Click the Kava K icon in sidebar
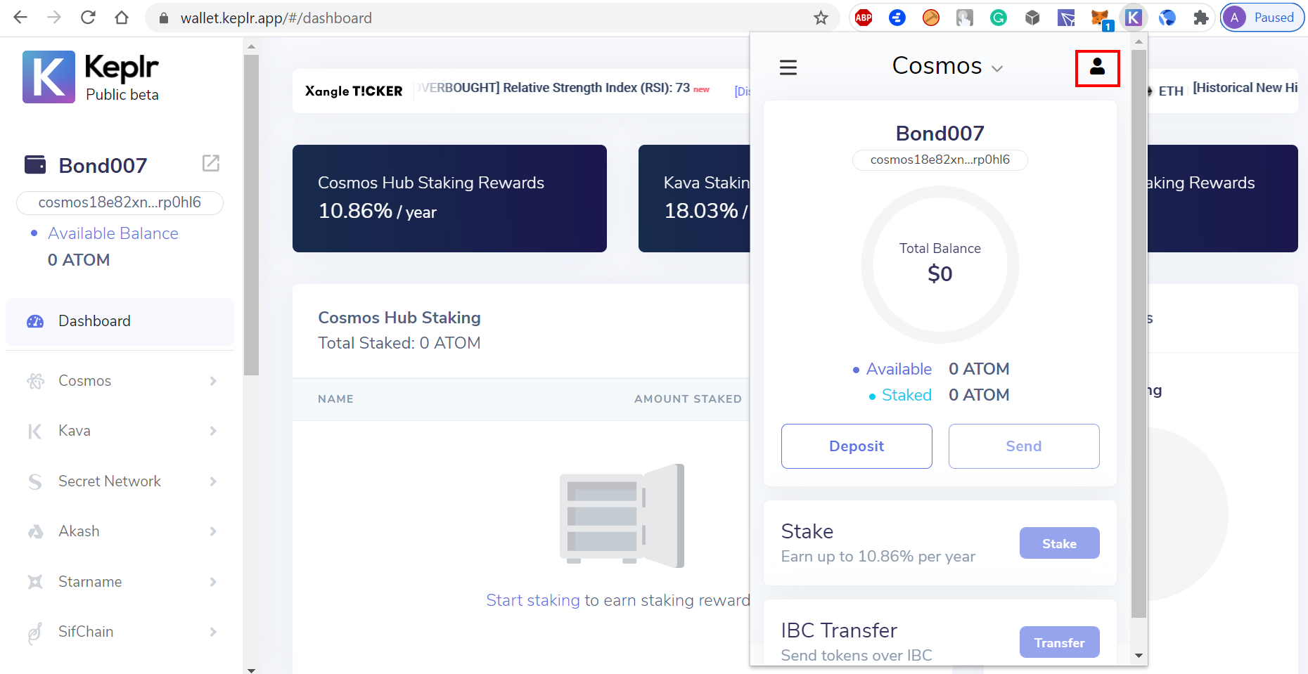 pos(35,431)
